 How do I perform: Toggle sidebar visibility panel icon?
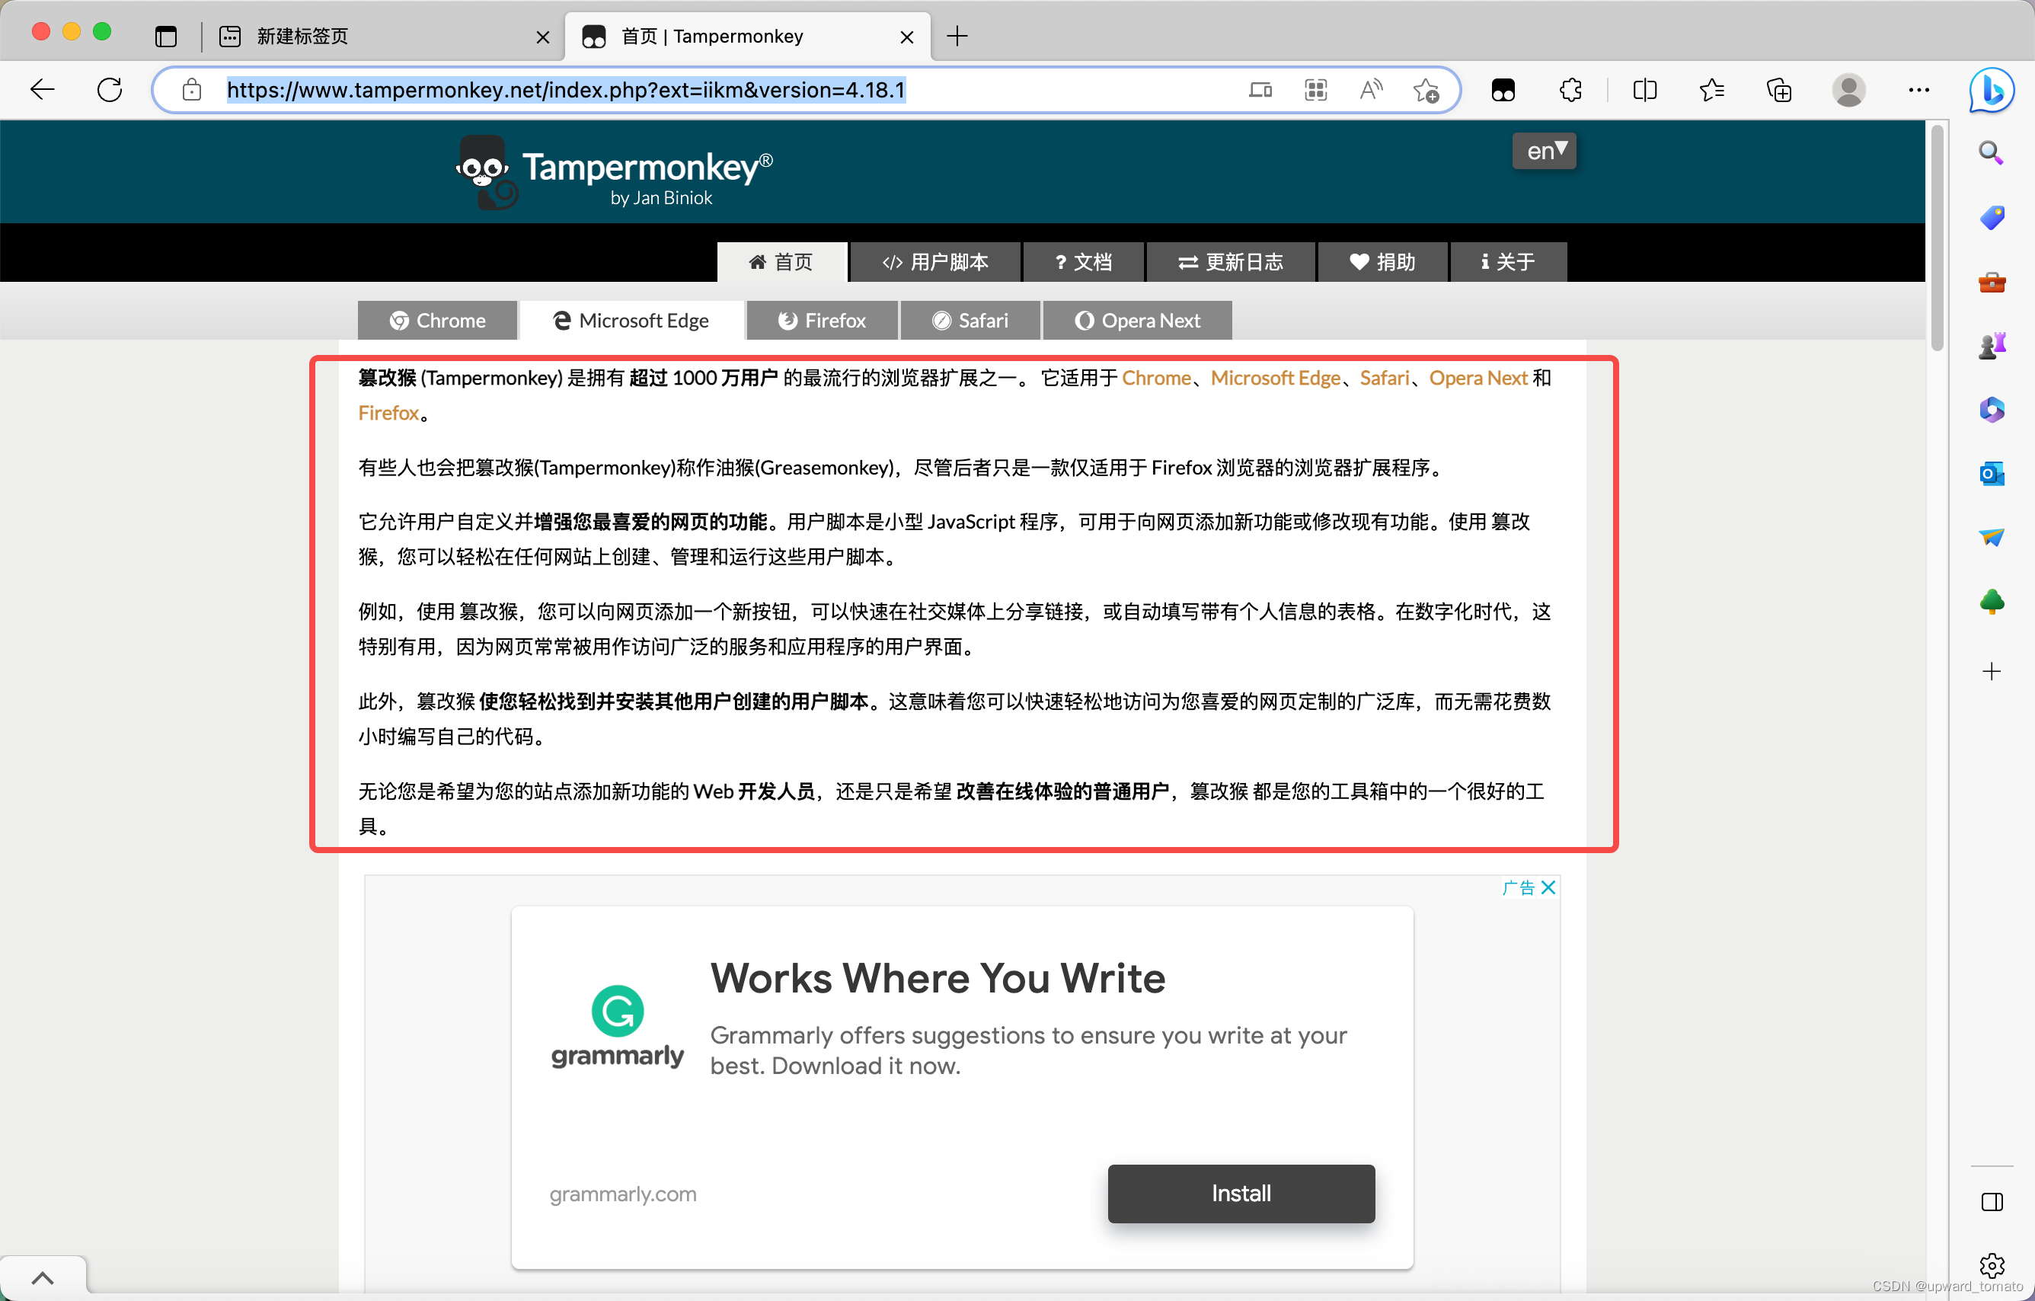click(1992, 1201)
